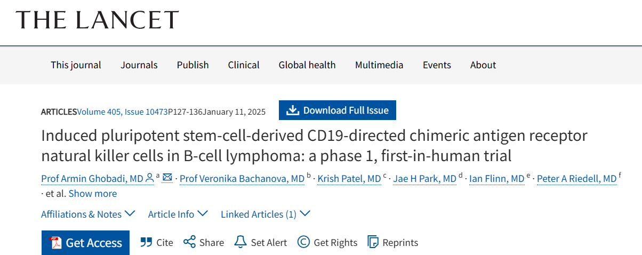Click the author profile person icon

pos(150,178)
